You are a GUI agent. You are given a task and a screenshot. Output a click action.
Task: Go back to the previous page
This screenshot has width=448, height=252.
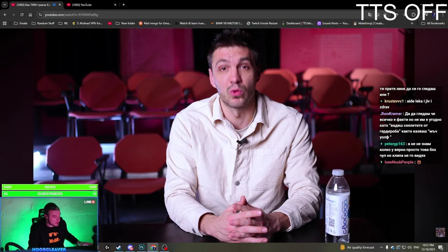[5, 15]
